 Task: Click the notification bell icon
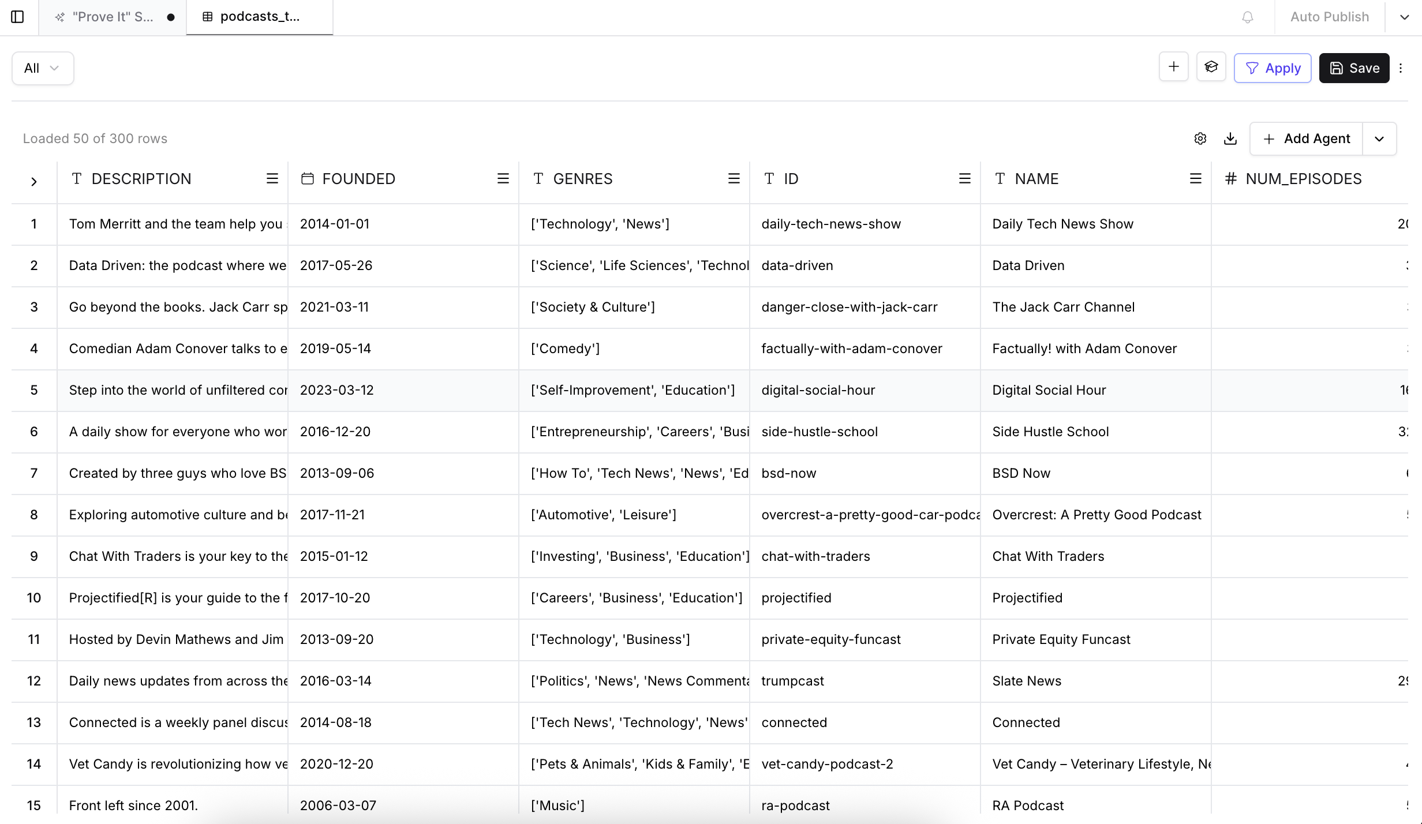pyautogui.click(x=1247, y=17)
